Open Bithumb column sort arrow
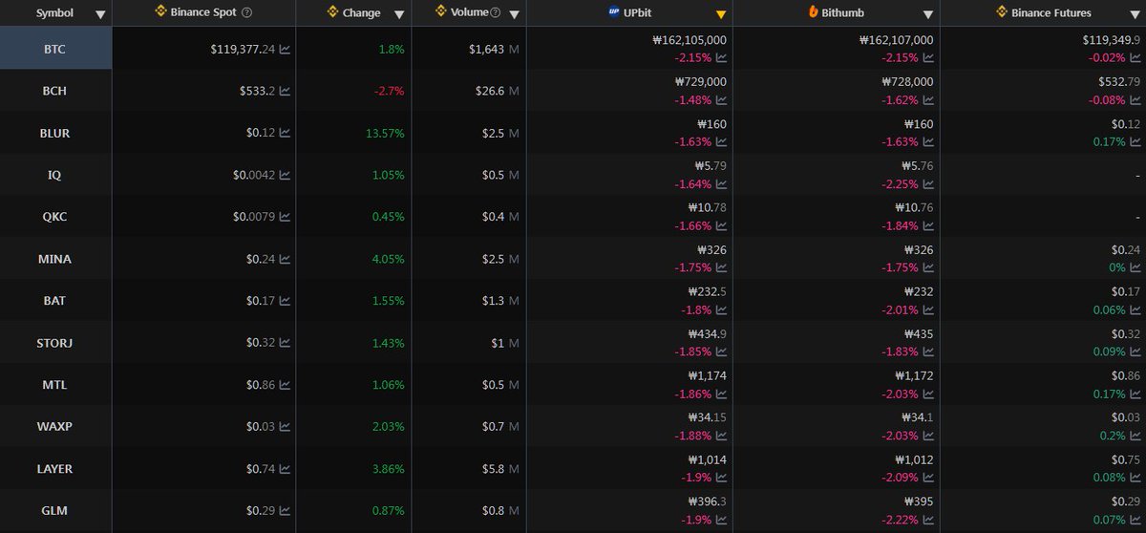This screenshot has height=533, width=1146. 928,14
